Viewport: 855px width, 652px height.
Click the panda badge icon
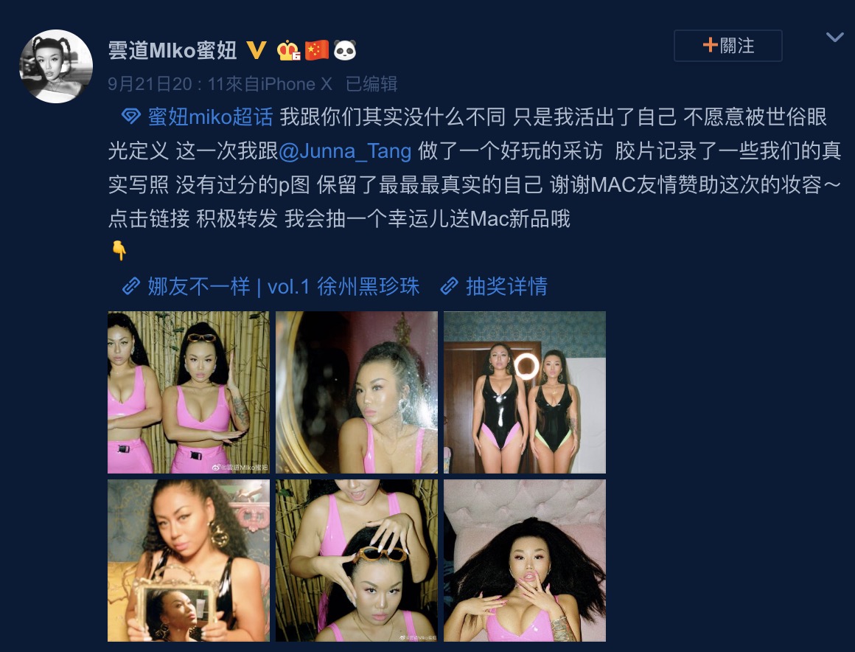pyautogui.click(x=345, y=50)
